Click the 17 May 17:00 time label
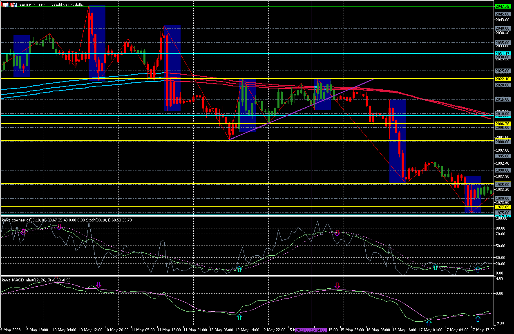Image resolution: width=514 pixels, height=334 pixels. (484, 329)
